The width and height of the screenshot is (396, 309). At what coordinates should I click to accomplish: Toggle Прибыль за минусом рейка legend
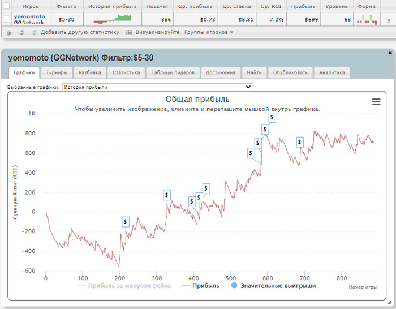(124, 286)
